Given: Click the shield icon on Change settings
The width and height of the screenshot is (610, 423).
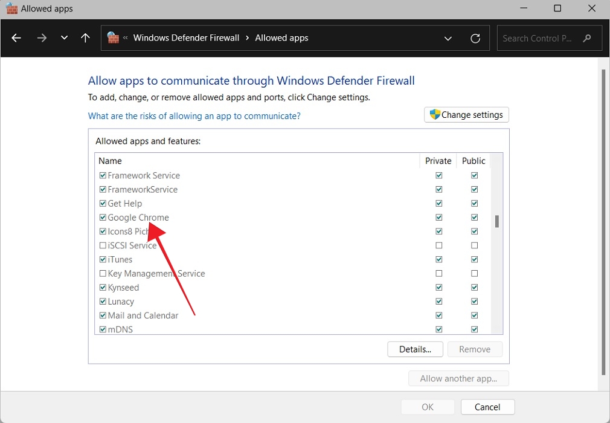Looking at the screenshot, I should tap(434, 114).
